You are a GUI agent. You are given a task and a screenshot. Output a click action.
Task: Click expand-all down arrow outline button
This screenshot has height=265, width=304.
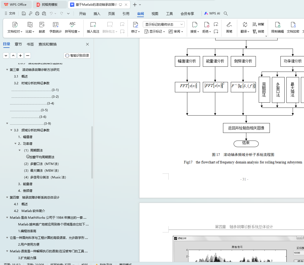click(6, 56)
